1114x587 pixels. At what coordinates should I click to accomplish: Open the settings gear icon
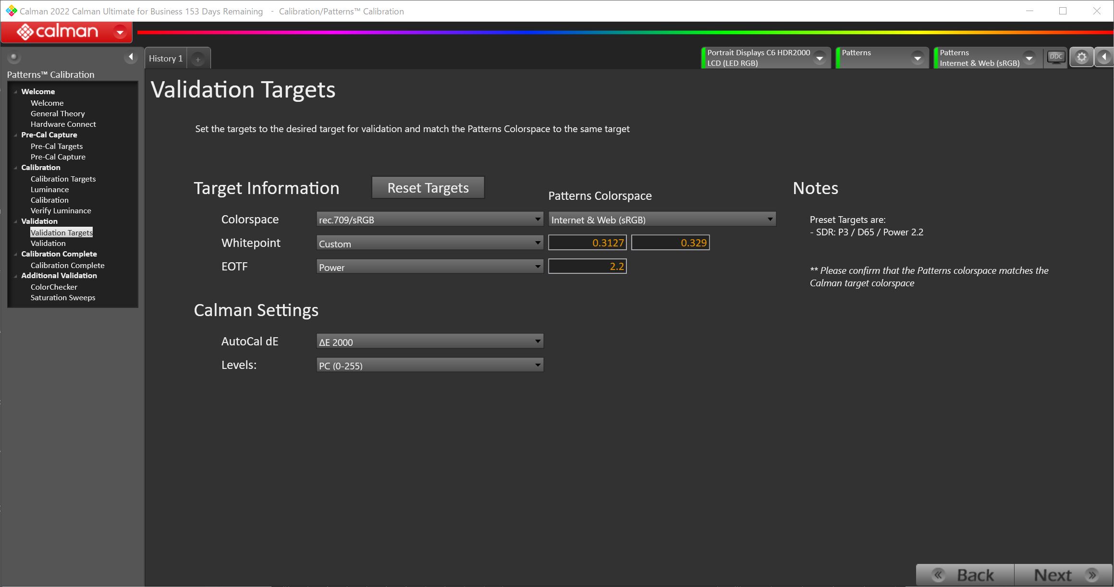point(1081,58)
